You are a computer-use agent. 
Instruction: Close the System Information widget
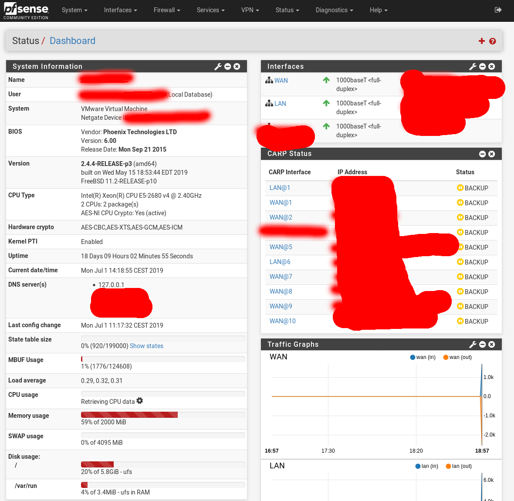237,67
